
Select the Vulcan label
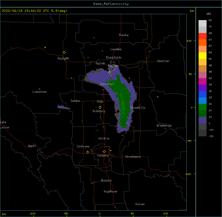(140, 204)
